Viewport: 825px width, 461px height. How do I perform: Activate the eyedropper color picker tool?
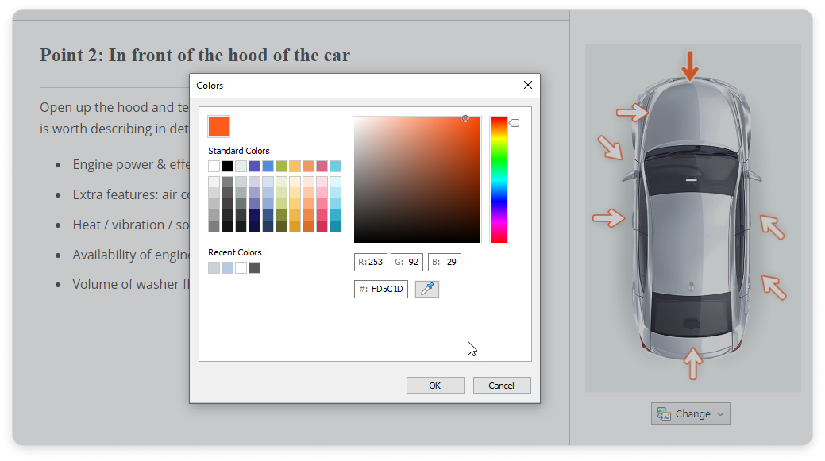click(x=427, y=290)
